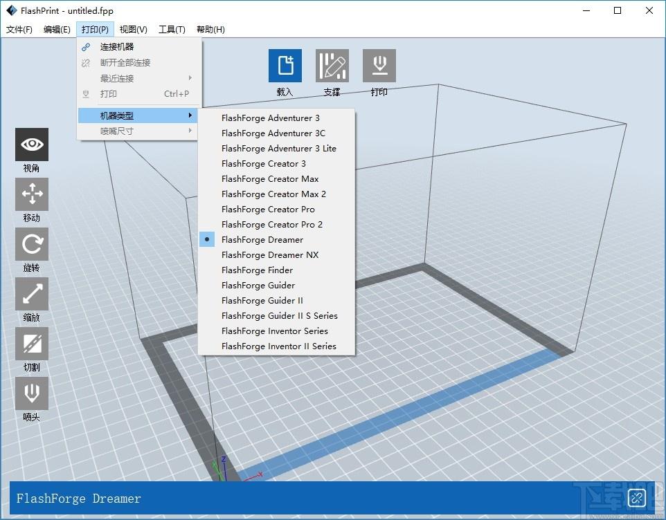Select the Rotate (旋转) tool icon
Viewport: 666px width, 520px height.
pos(32,244)
